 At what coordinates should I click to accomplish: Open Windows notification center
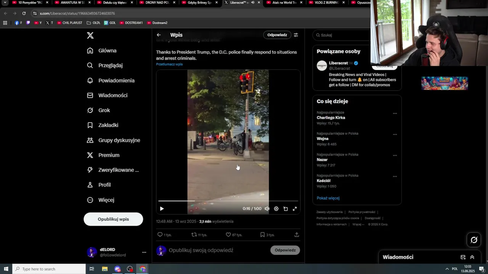pyautogui.click(x=482, y=269)
